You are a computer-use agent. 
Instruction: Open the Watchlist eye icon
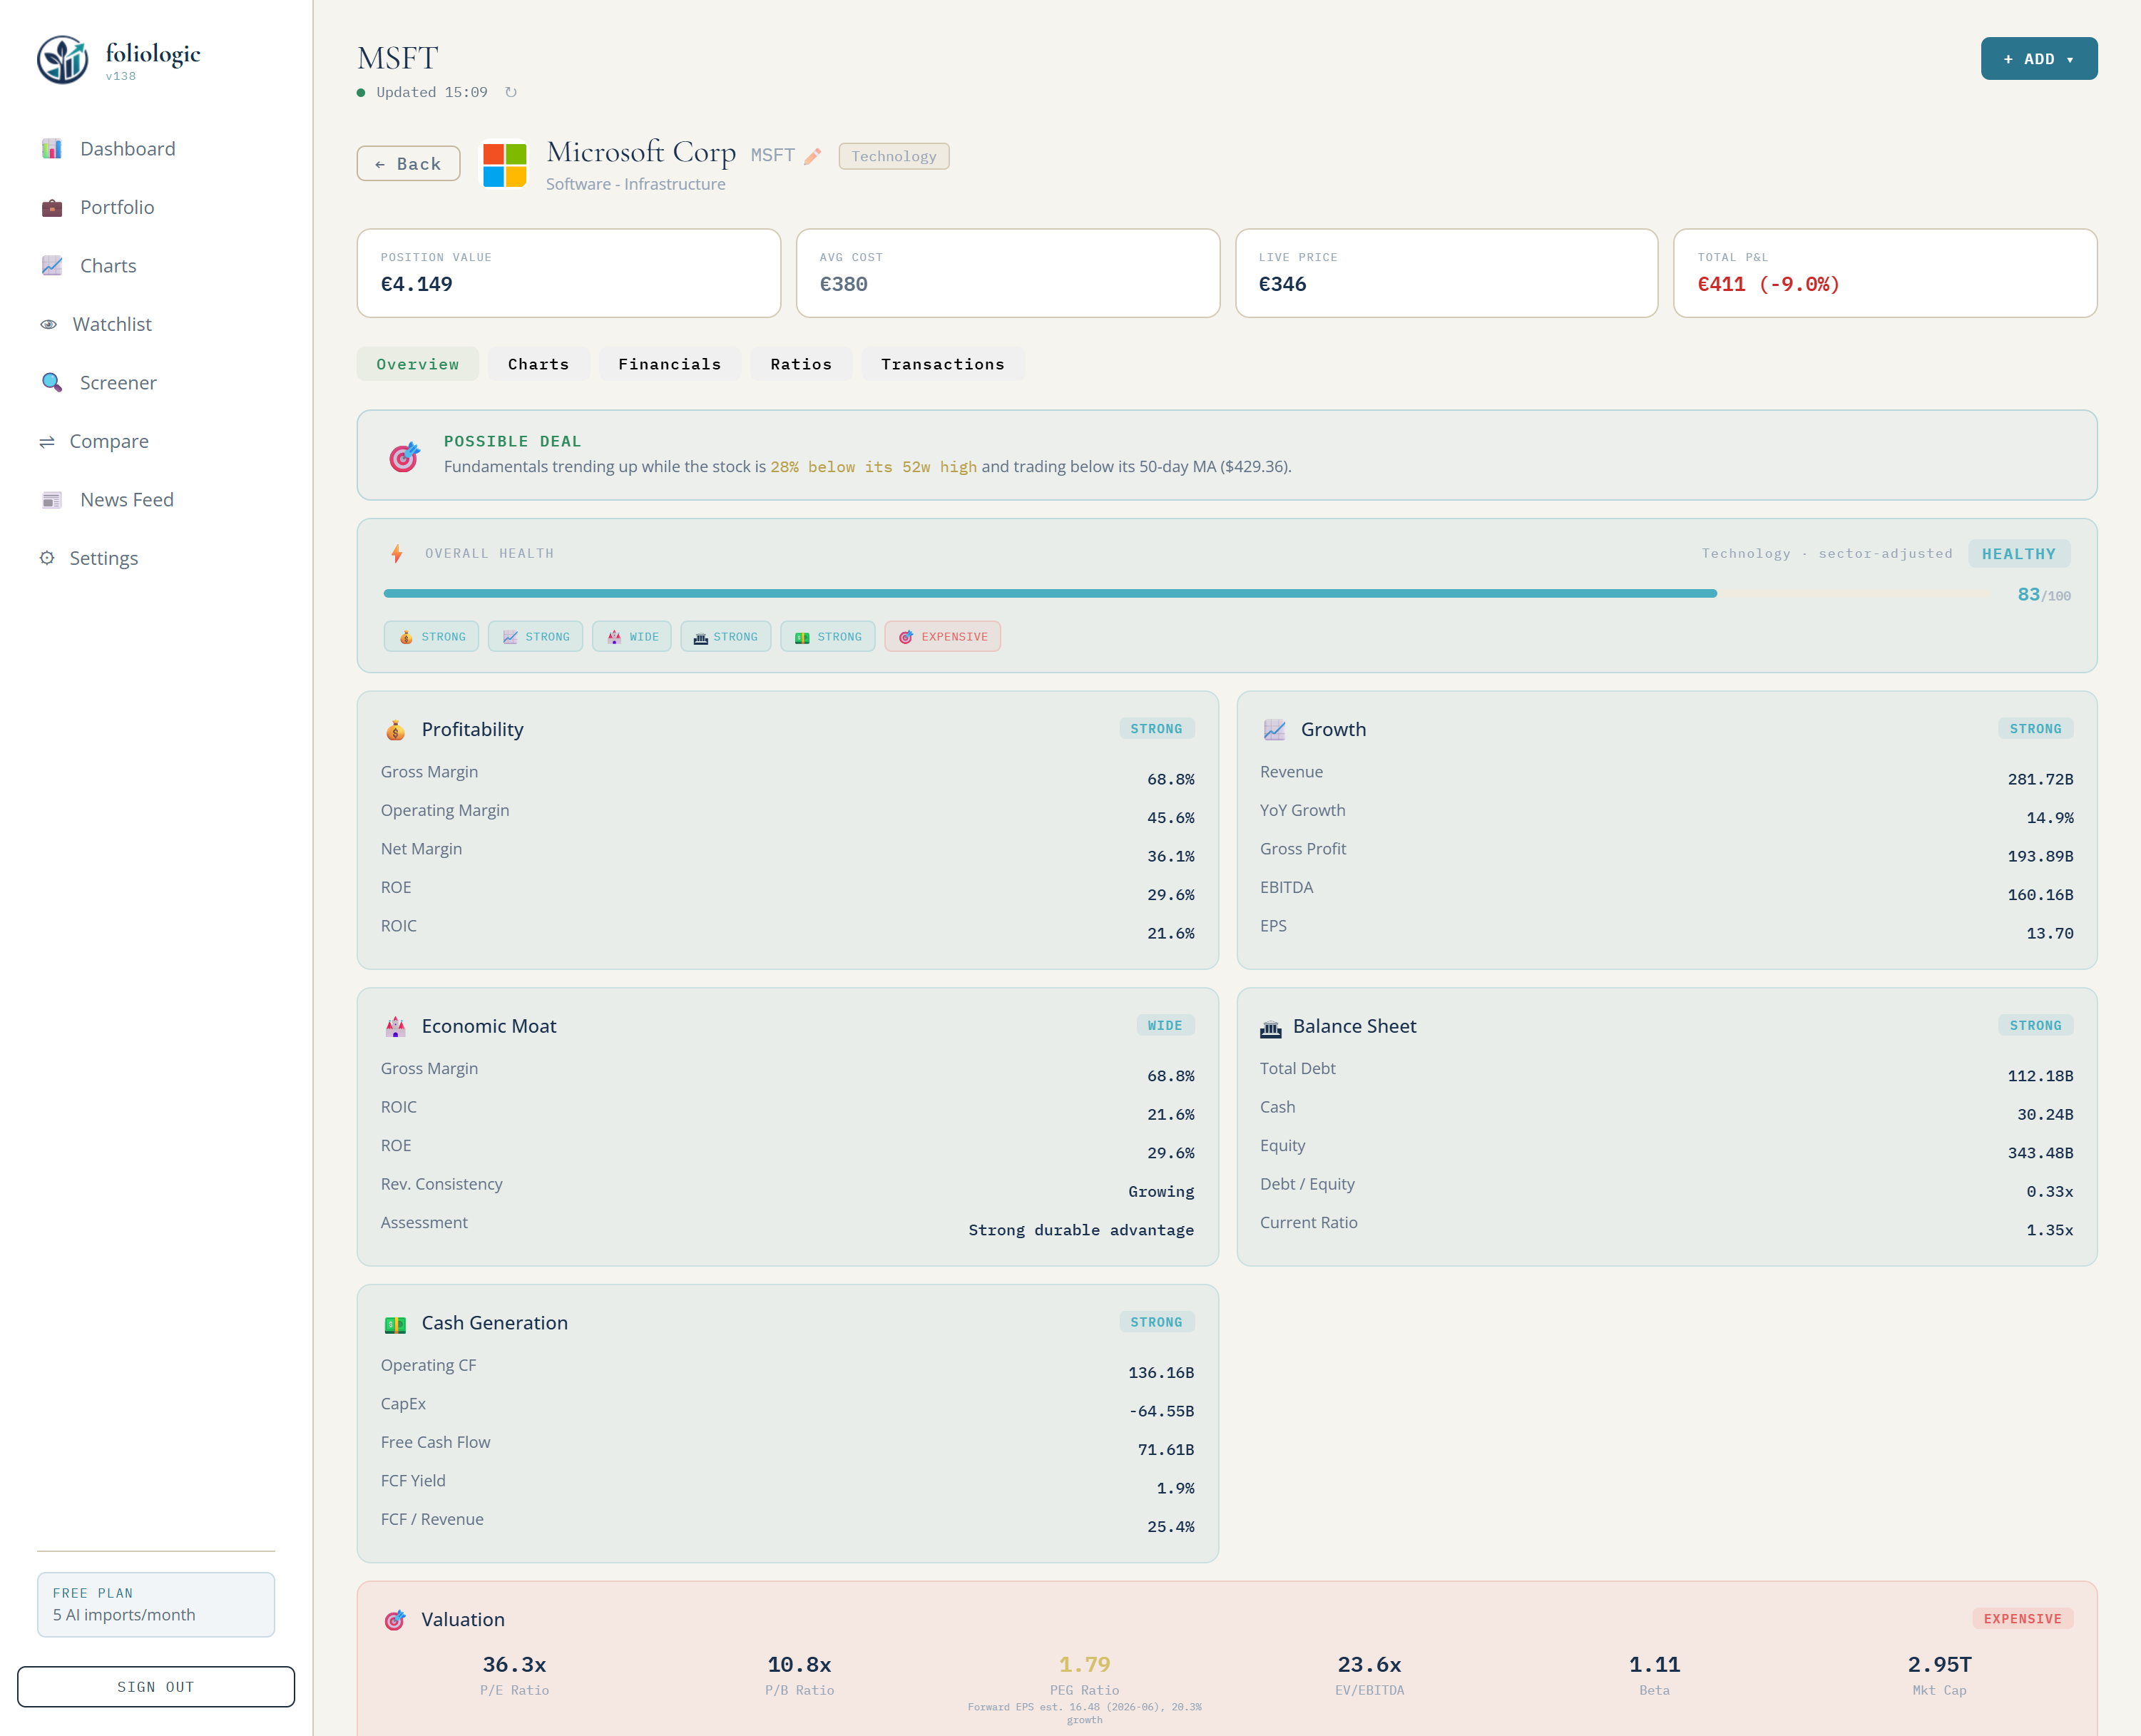(x=48, y=324)
